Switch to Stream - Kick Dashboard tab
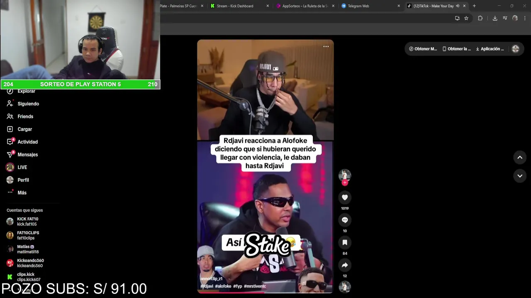Viewport: 531px width, 298px height. 235,6
